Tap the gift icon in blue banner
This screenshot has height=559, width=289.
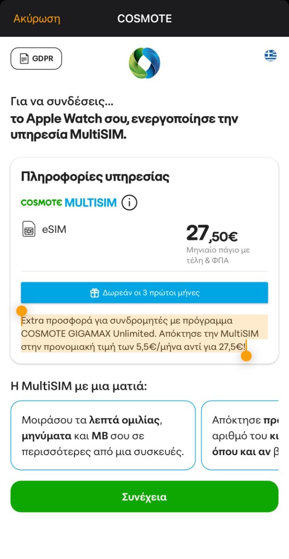coord(94,293)
